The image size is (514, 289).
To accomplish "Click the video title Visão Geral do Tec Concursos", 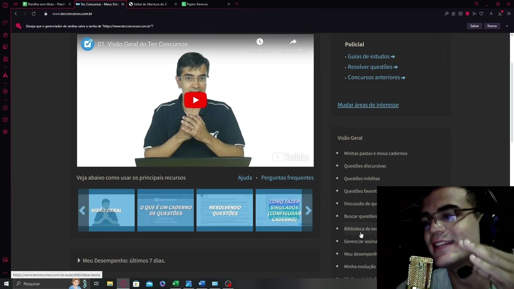I will click(143, 44).
